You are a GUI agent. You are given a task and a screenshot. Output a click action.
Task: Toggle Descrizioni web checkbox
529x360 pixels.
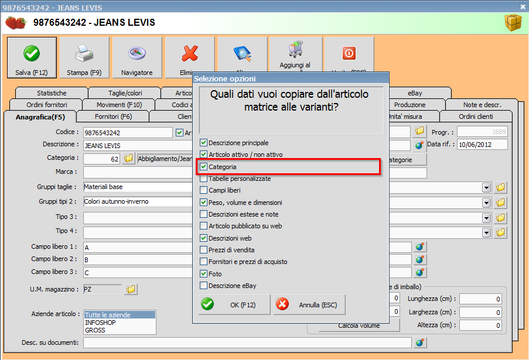click(203, 238)
